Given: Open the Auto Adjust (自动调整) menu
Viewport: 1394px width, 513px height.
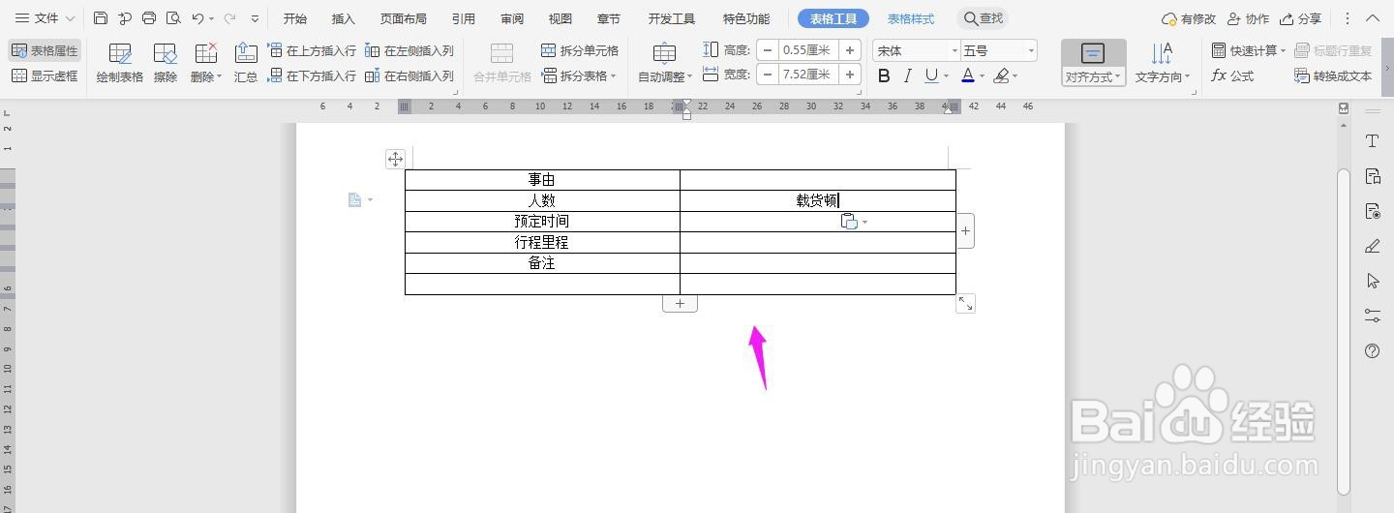Looking at the screenshot, I should coord(665,63).
